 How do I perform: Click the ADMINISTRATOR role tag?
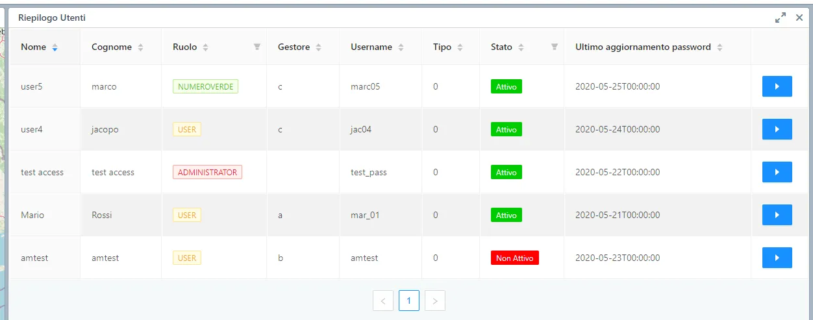207,172
